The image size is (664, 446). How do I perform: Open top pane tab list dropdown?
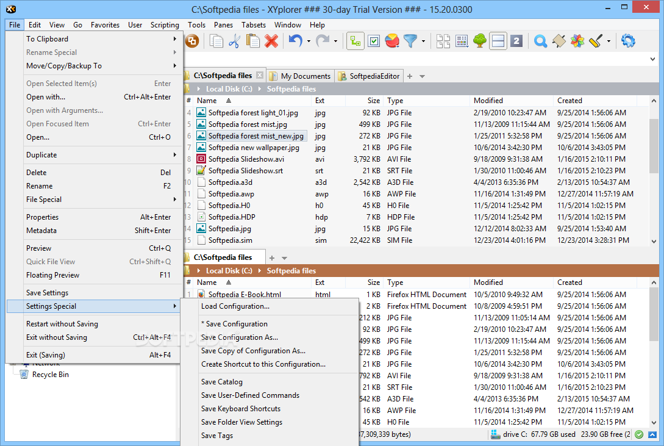coord(422,77)
